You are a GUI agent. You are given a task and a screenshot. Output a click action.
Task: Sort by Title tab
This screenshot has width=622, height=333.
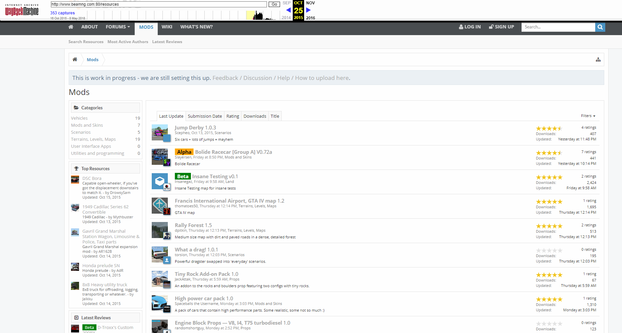[x=275, y=116]
